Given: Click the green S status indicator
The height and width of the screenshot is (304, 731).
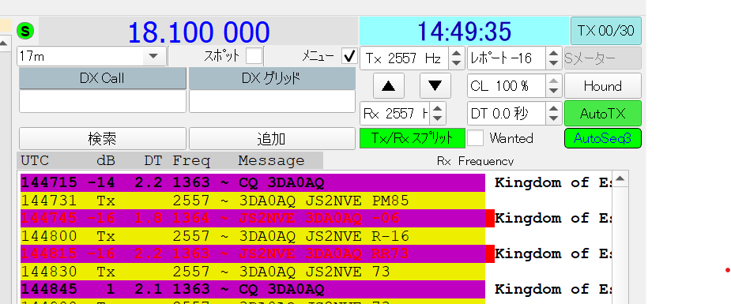Looking at the screenshot, I should point(25,32).
